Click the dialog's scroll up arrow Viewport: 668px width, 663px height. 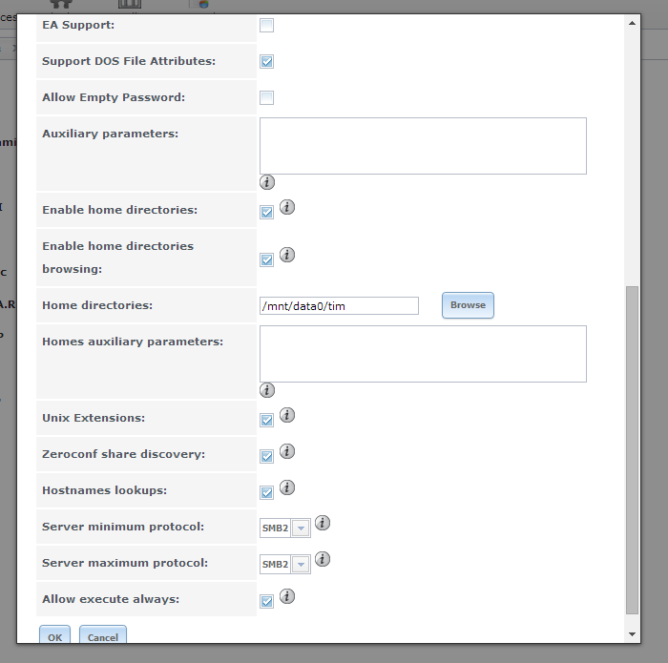tap(632, 23)
